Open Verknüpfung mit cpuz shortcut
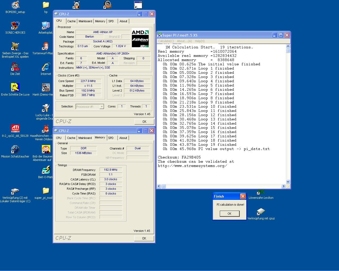The height and width of the screenshot is (271, 339). click(261, 214)
